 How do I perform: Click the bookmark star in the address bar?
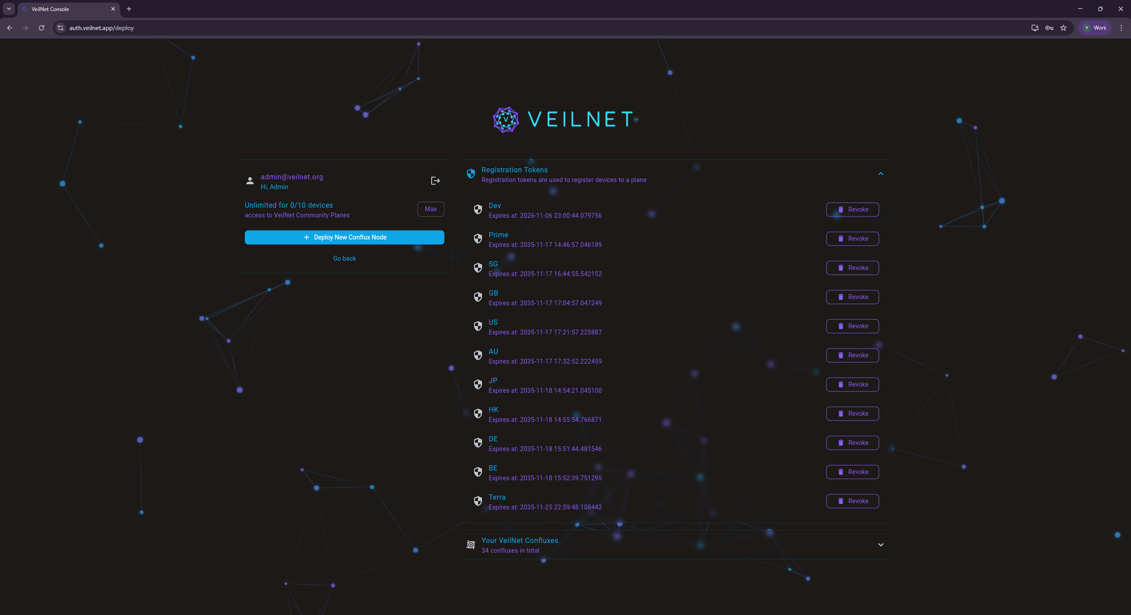(1063, 27)
